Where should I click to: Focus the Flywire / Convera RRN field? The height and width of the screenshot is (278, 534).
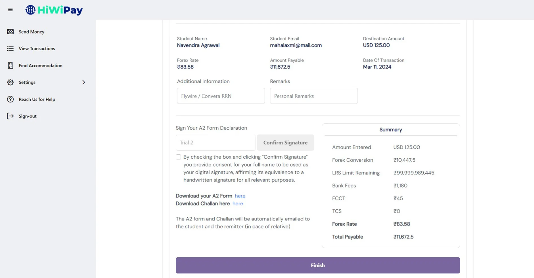coord(221,96)
